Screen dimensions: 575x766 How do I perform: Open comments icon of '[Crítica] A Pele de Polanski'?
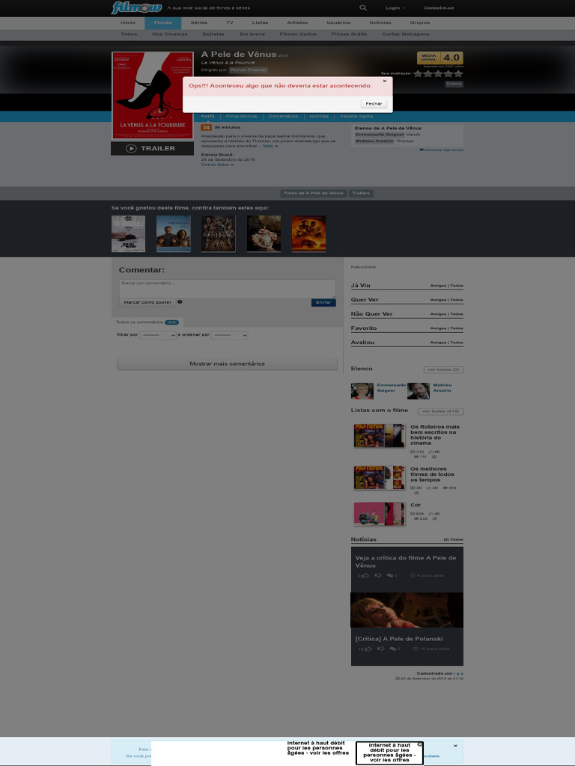393,649
